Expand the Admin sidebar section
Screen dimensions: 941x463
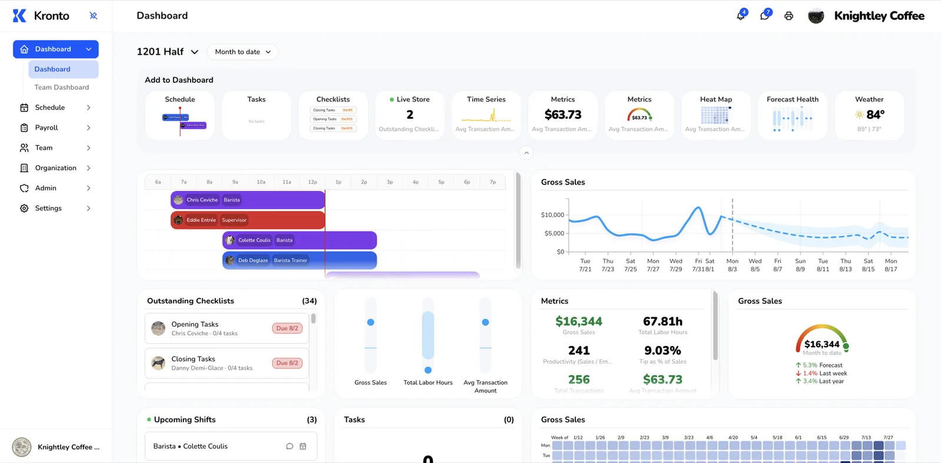pos(89,188)
